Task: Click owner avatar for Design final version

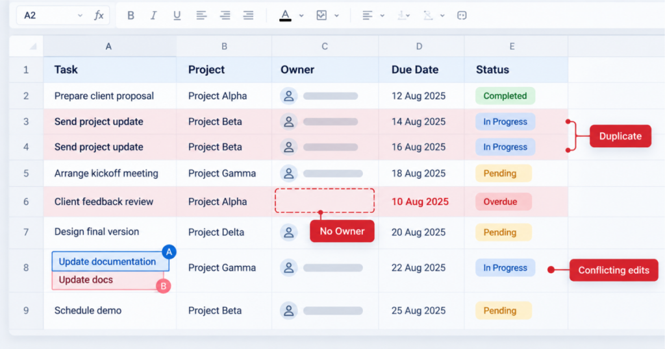Action: click(x=289, y=232)
